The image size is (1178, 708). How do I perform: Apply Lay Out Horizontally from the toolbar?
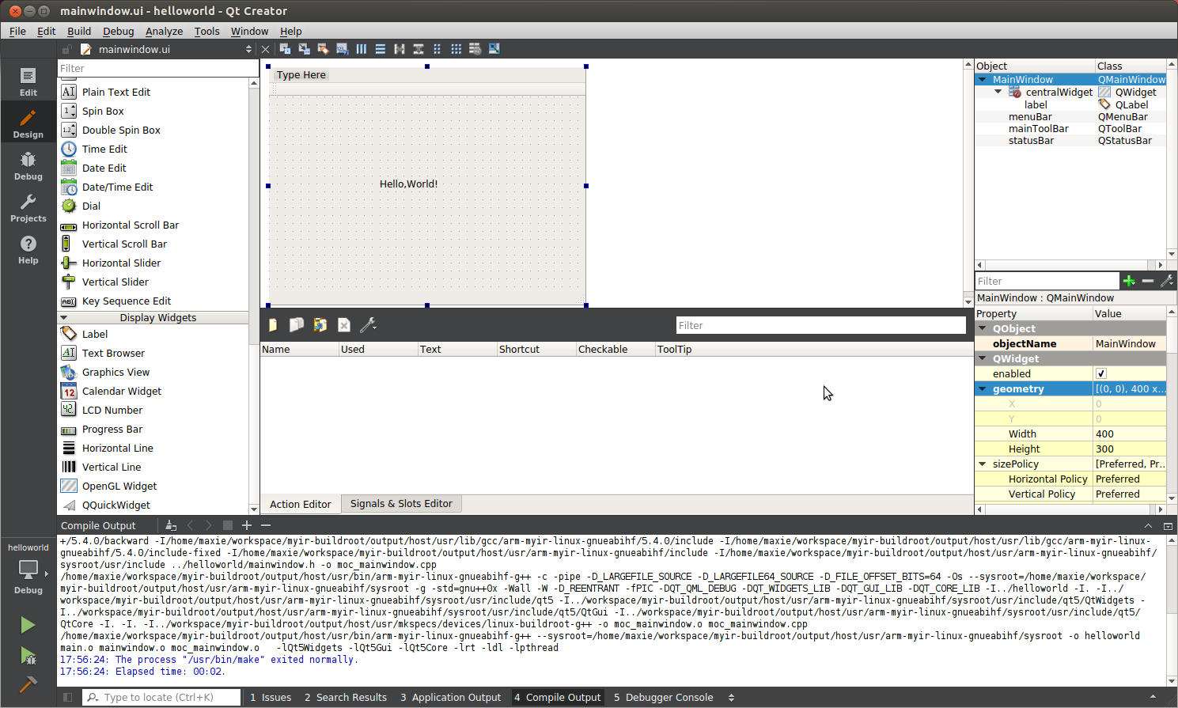click(x=362, y=49)
